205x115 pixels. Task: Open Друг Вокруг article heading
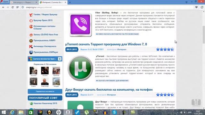click(109, 89)
